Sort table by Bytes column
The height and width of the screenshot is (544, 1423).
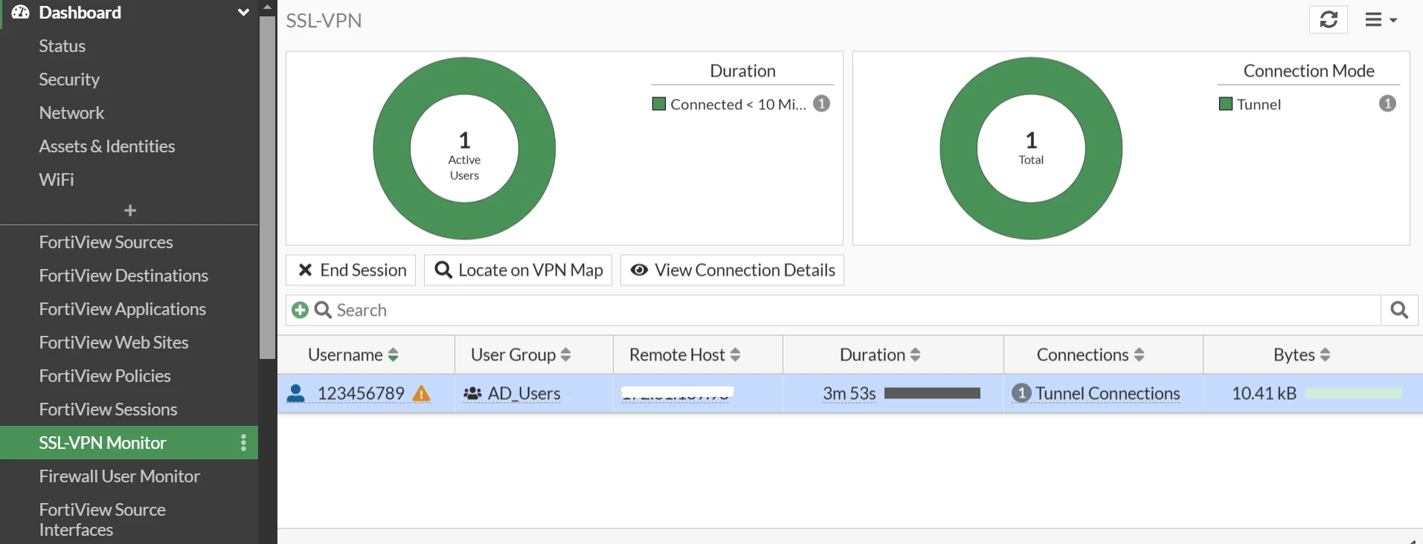click(1302, 354)
